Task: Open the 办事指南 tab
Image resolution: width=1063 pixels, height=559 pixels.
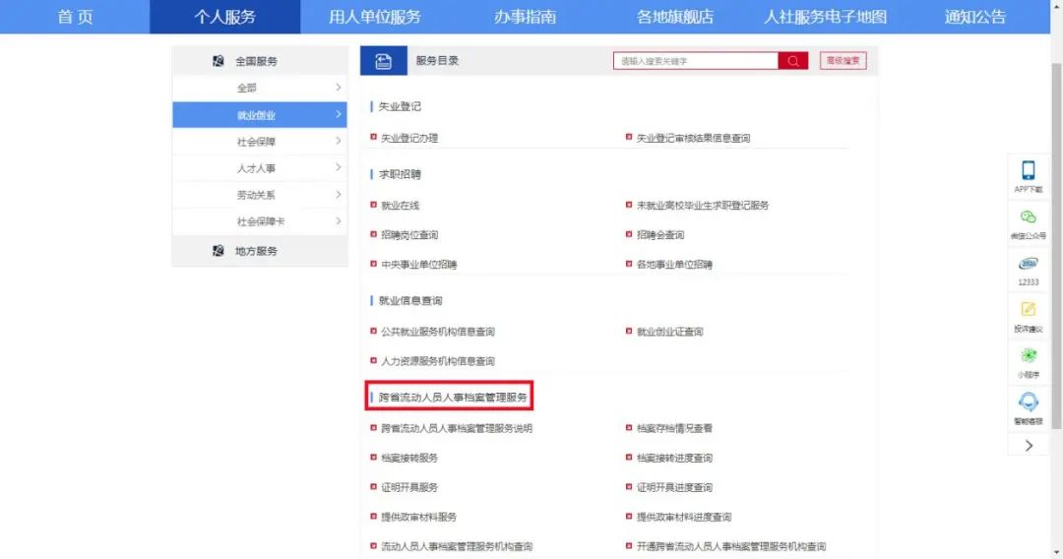Action: coord(525,17)
